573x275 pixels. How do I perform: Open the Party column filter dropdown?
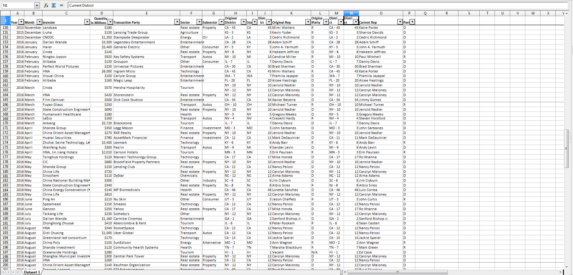pos(412,22)
